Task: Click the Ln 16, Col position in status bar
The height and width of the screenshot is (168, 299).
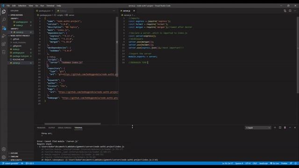Action: [x=228, y=163]
